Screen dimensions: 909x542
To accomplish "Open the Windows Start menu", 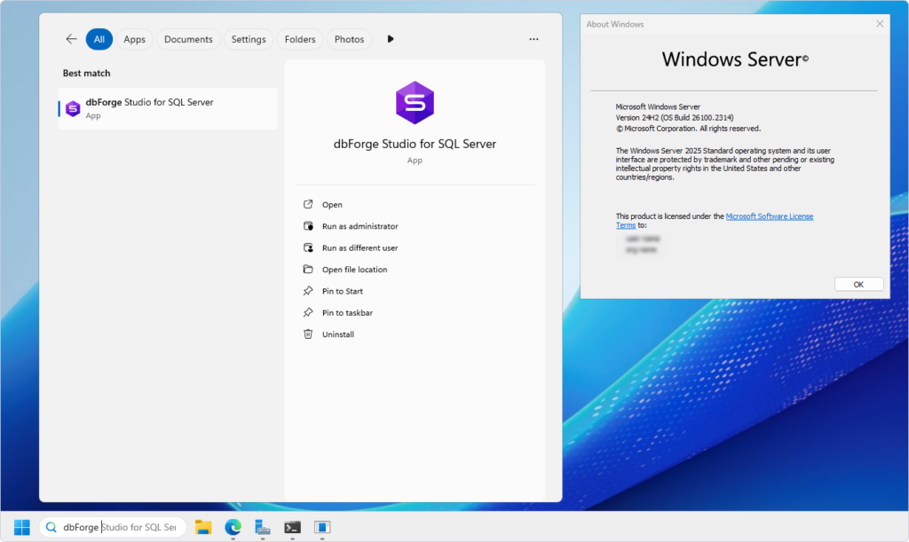I will pos(22,527).
